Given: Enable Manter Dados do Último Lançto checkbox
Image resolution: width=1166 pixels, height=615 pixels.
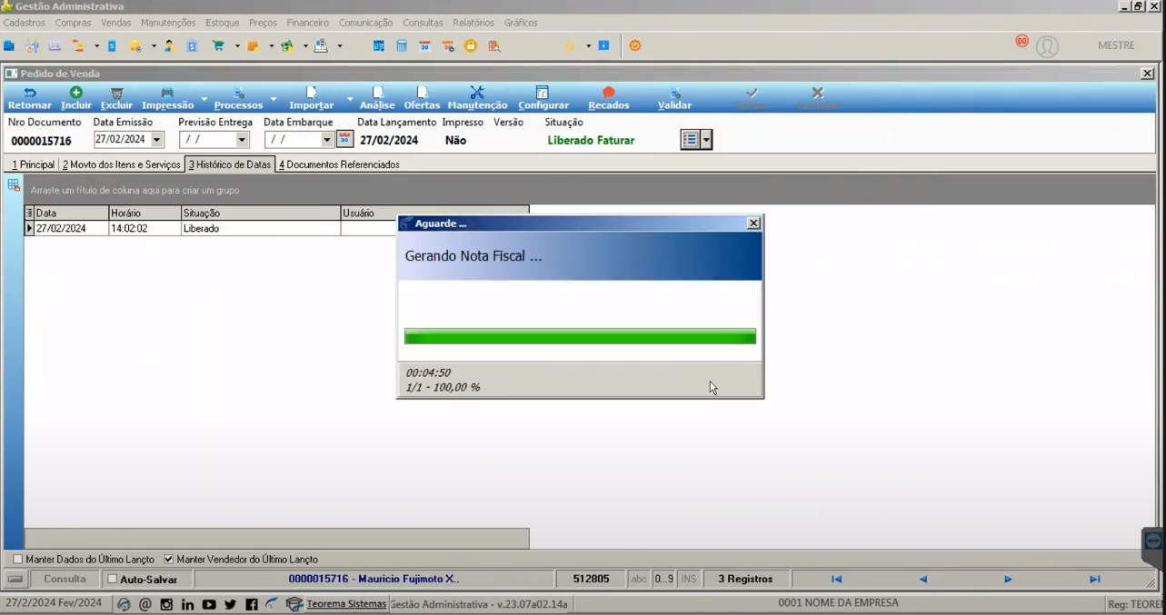Looking at the screenshot, I should tap(17, 560).
